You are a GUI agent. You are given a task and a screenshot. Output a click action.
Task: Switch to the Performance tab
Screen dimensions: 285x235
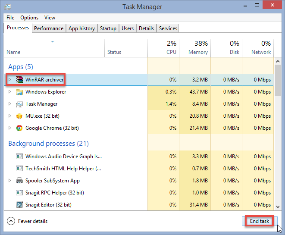pyautogui.click(x=49, y=28)
